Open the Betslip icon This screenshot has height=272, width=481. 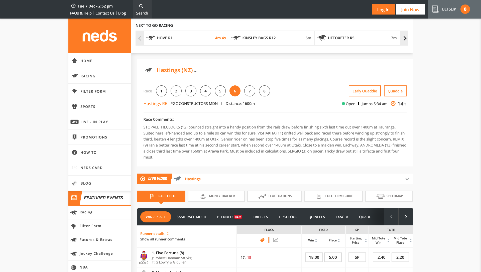click(x=435, y=9)
